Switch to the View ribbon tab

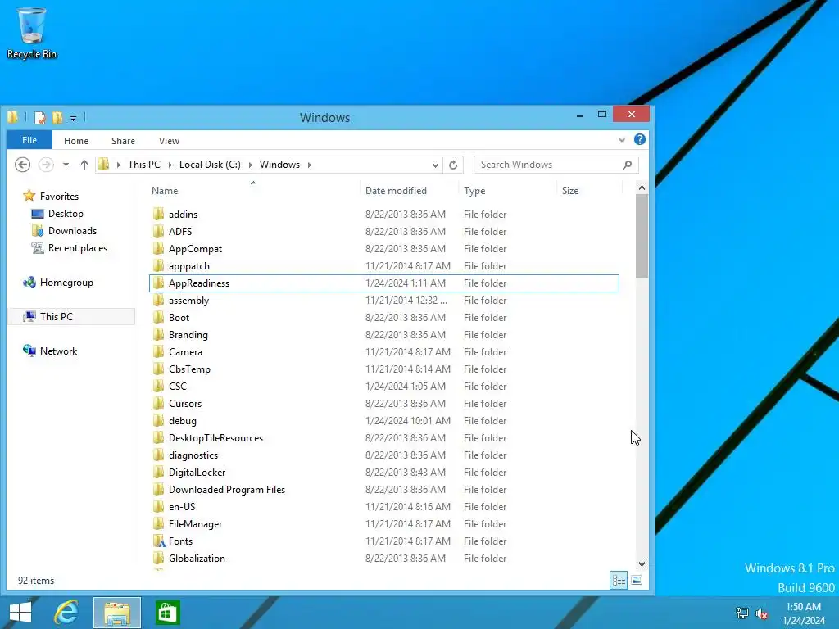(169, 141)
